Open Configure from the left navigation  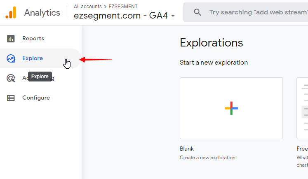tap(36, 98)
